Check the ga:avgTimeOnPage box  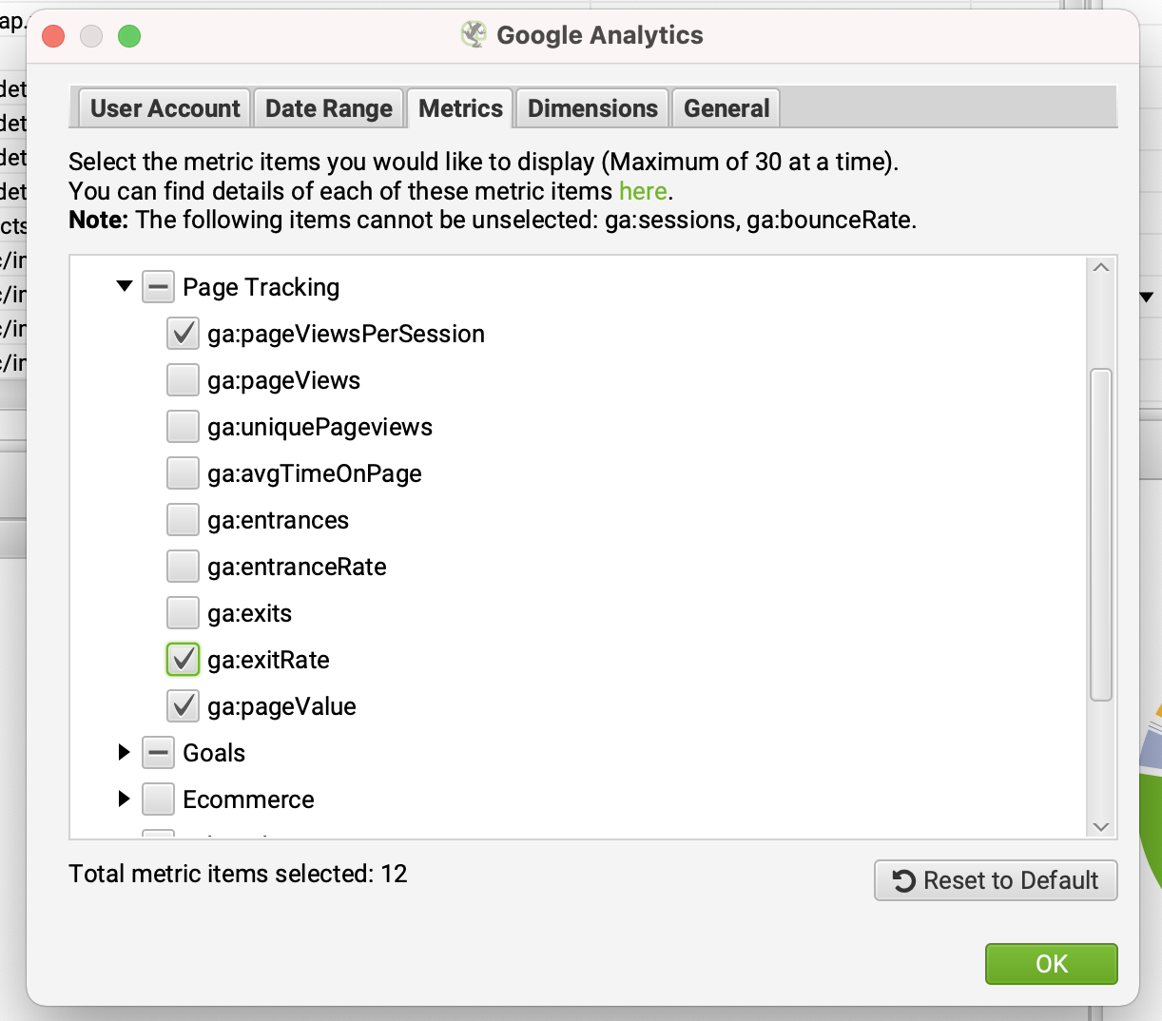pos(183,473)
